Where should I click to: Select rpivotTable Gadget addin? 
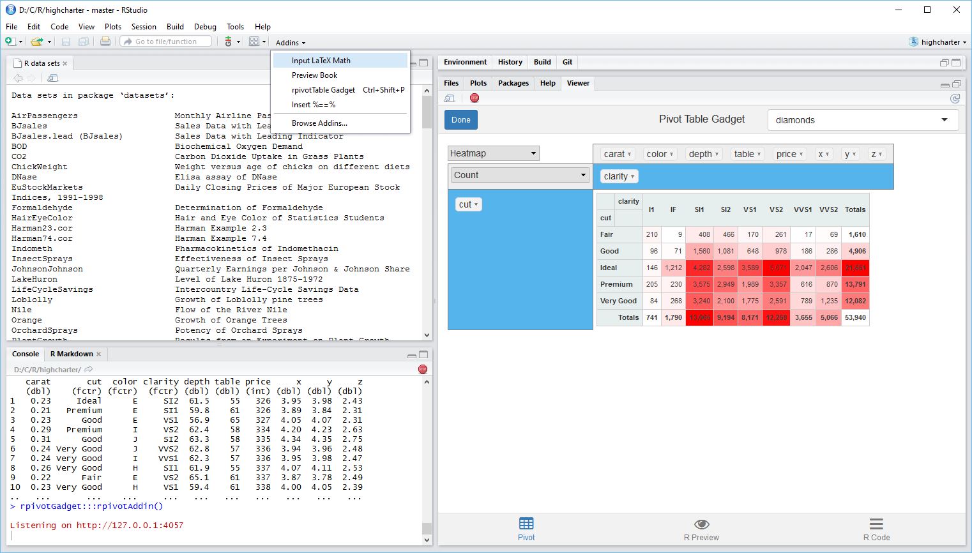340,90
